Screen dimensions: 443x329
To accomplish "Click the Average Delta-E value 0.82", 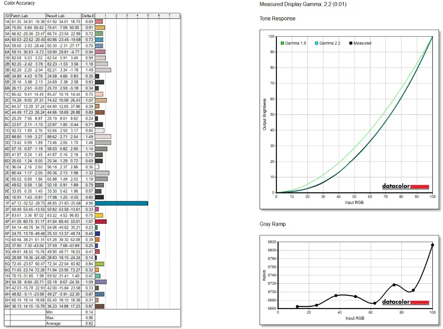I will tap(89, 323).
